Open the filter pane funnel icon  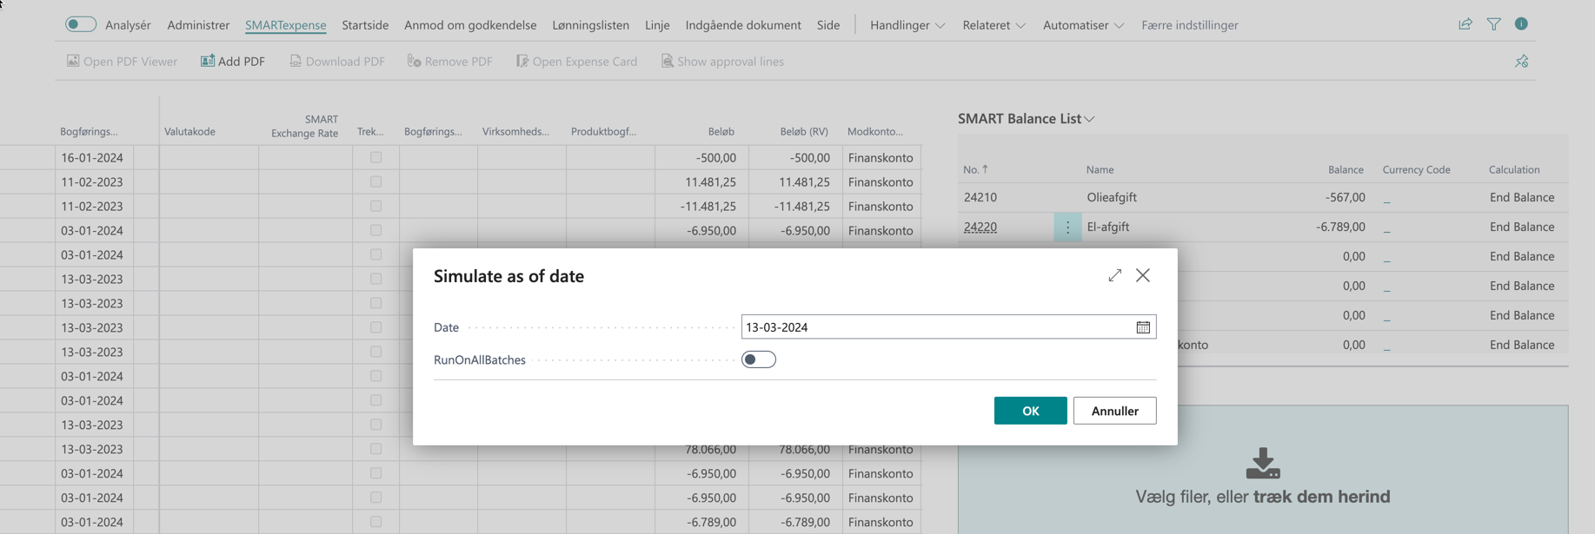coord(1493,24)
